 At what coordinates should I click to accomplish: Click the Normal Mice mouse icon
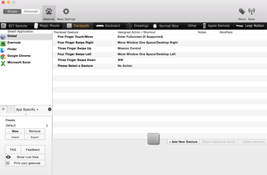[x=155, y=26]
